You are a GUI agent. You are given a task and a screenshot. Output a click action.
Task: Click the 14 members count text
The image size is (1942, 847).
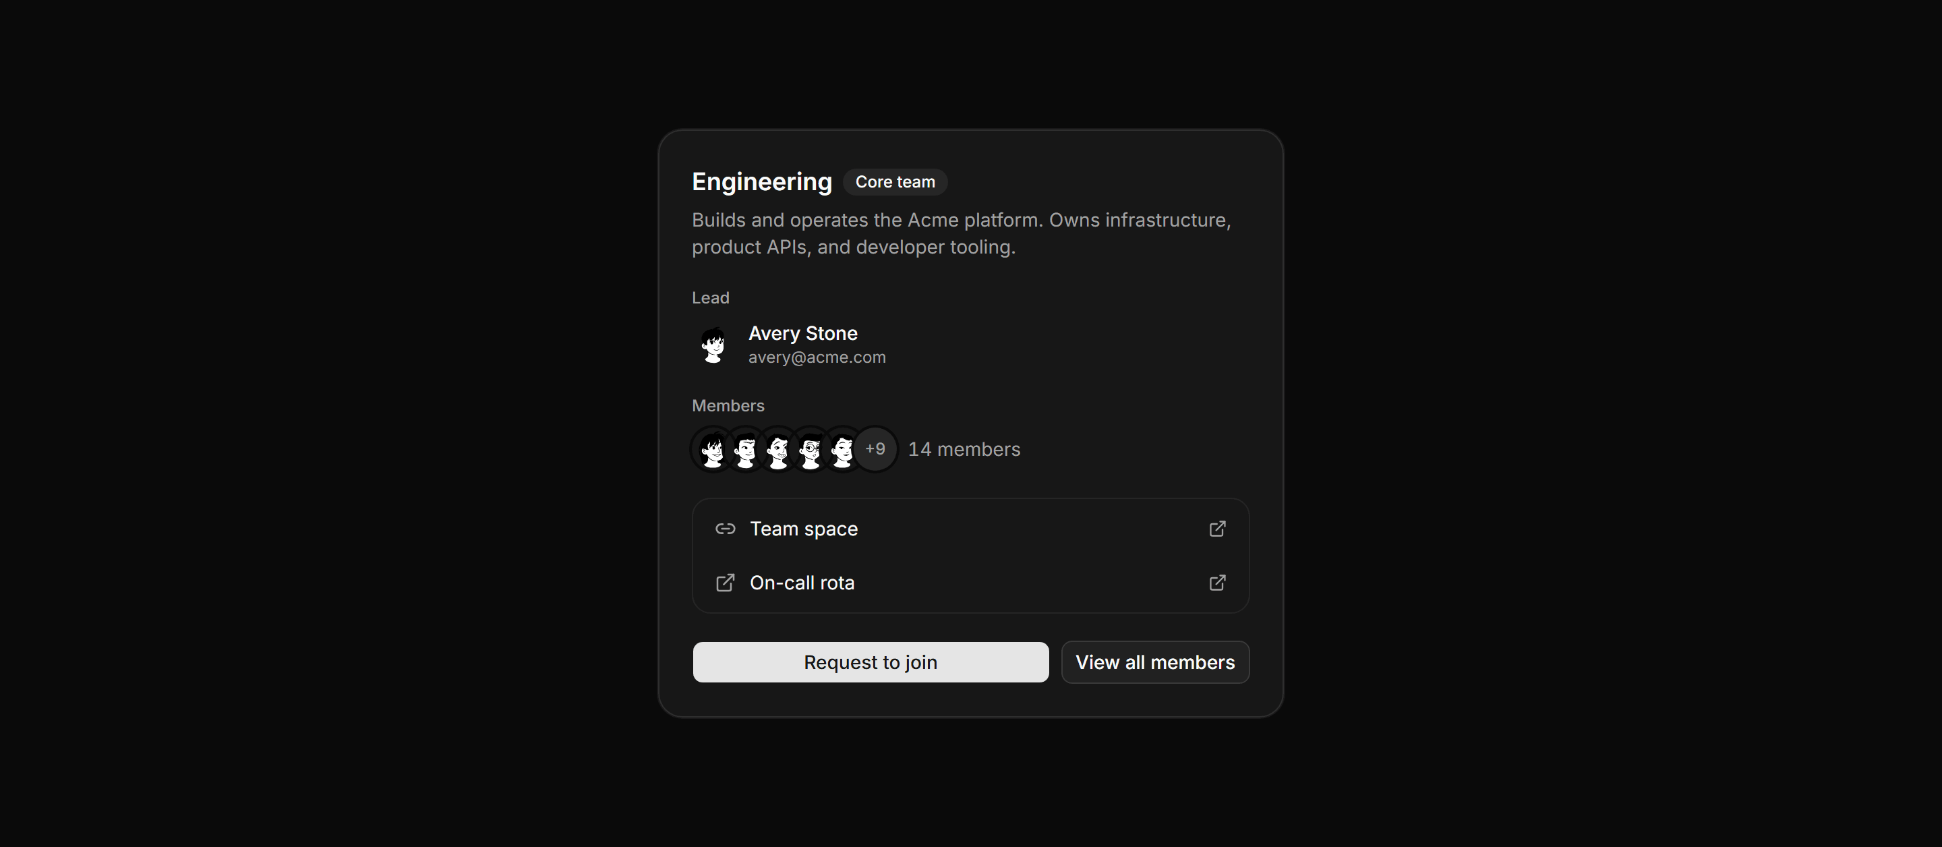[964, 450]
